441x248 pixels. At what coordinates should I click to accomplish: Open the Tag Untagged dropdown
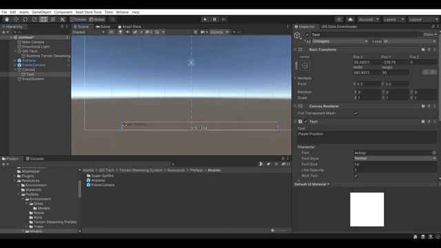tap(340, 41)
